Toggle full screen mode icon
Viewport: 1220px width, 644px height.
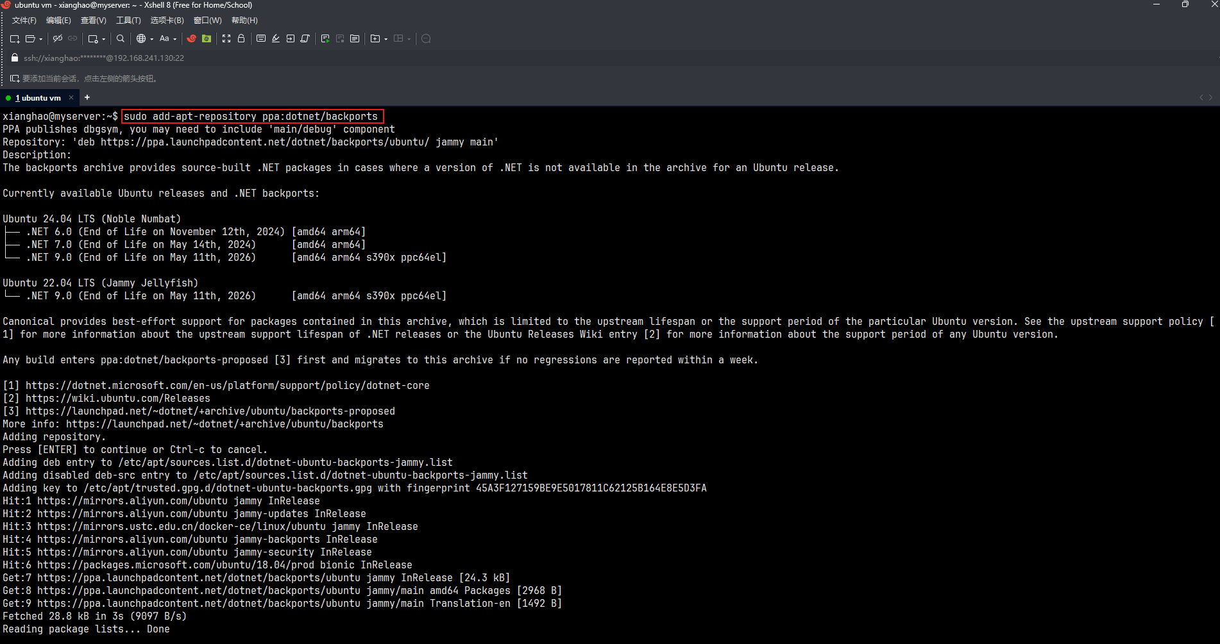tap(226, 38)
